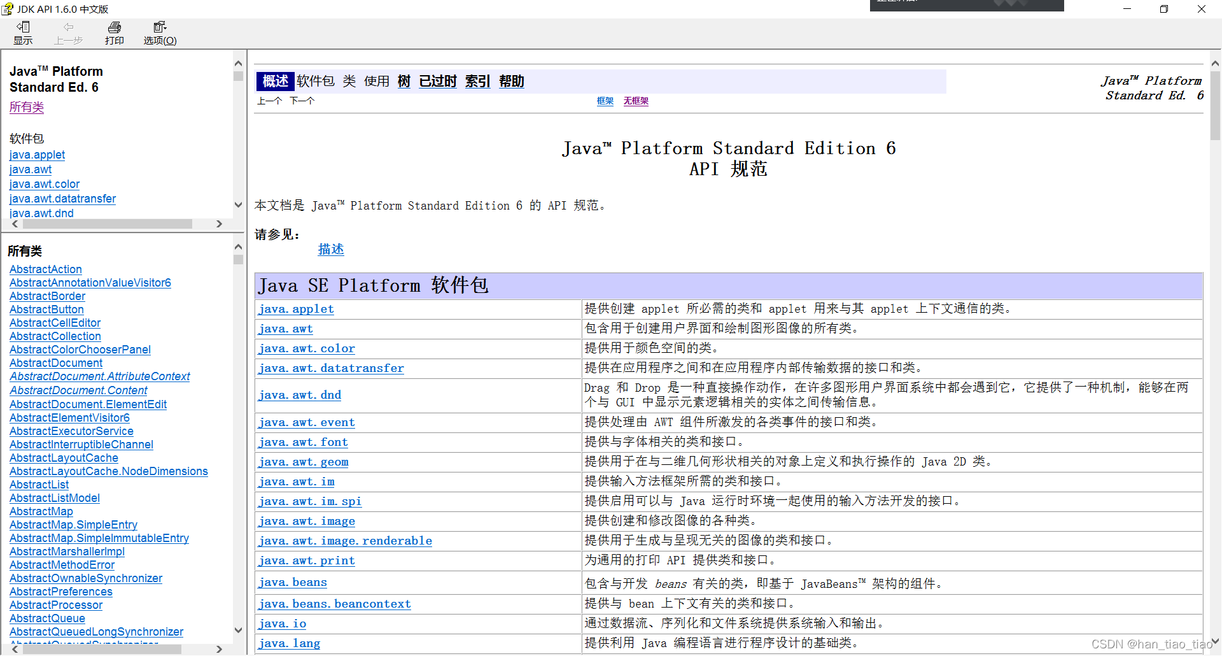Open the AbstractDocument.Content class link
The height and width of the screenshot is (656, 1222).
click(x=78, y=390)
